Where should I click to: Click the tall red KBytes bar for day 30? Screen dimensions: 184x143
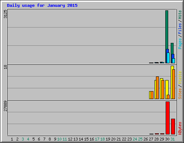coord(167,118)
